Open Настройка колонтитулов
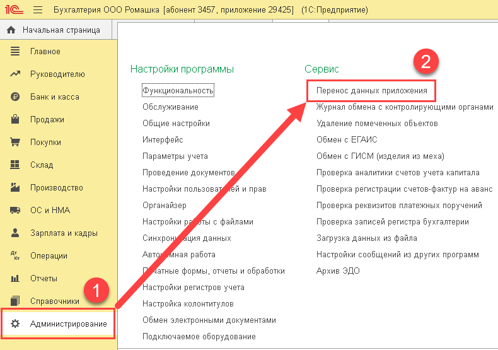Viewport: 498px width, 350px height. point(188,304)
